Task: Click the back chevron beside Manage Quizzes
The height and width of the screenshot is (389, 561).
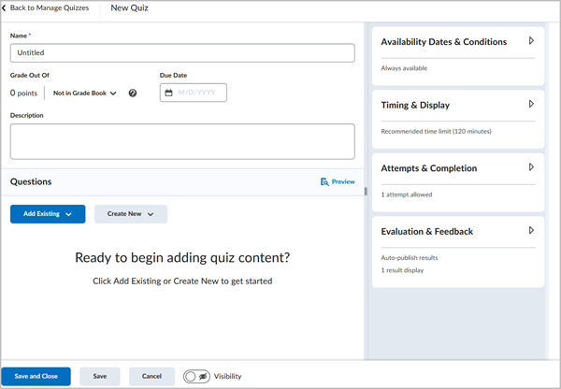Action: 4,7
